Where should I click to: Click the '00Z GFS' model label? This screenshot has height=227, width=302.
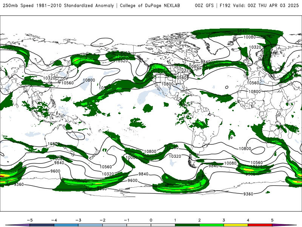pyautogui.click(x=204, y=6)
